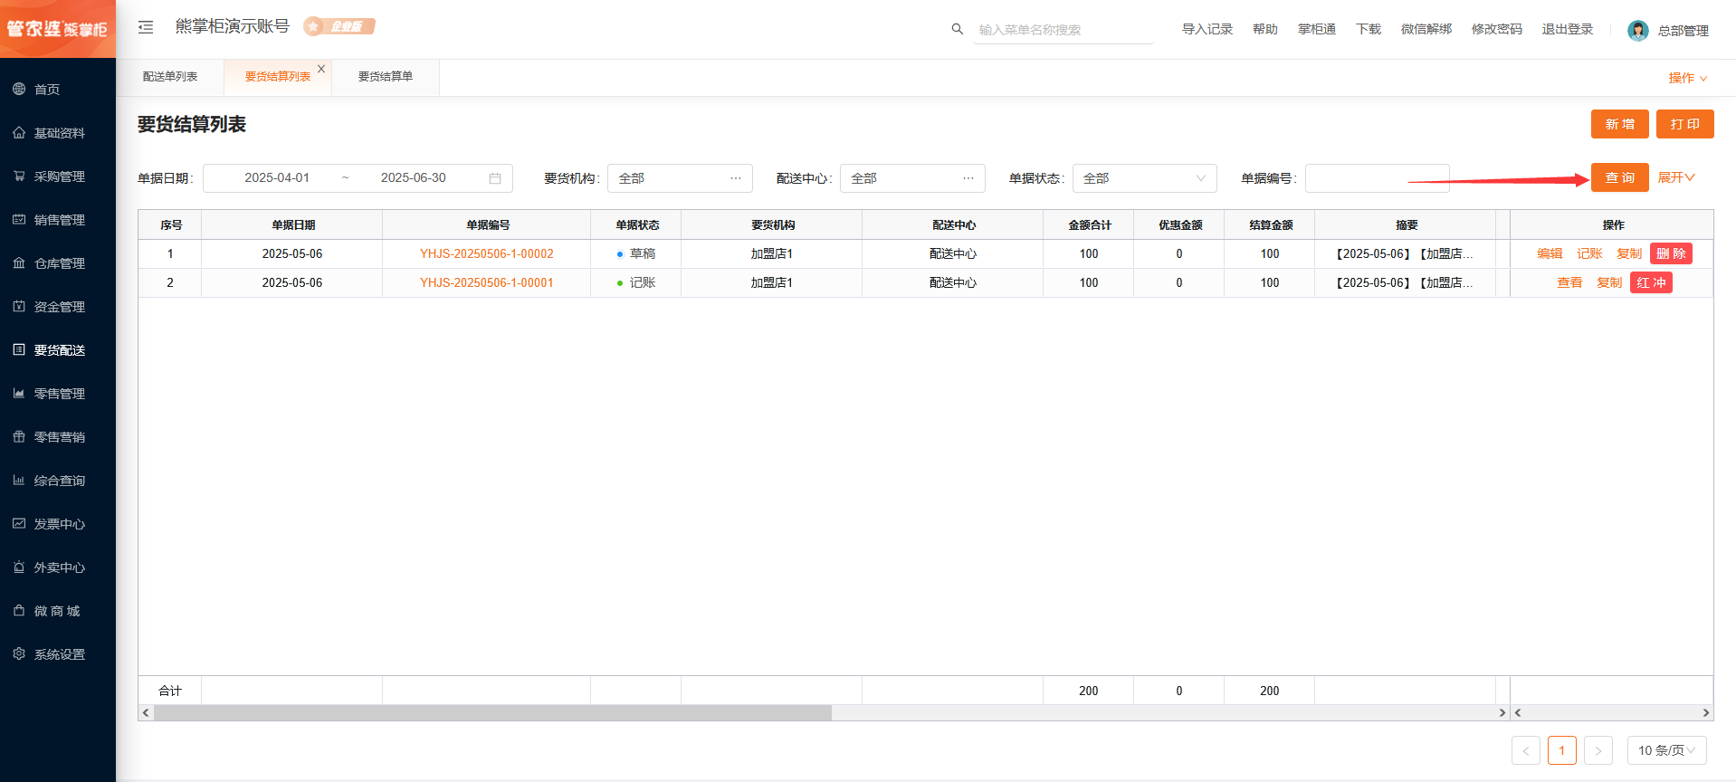Click the search magnifier icon in the header

pos(957,29)
